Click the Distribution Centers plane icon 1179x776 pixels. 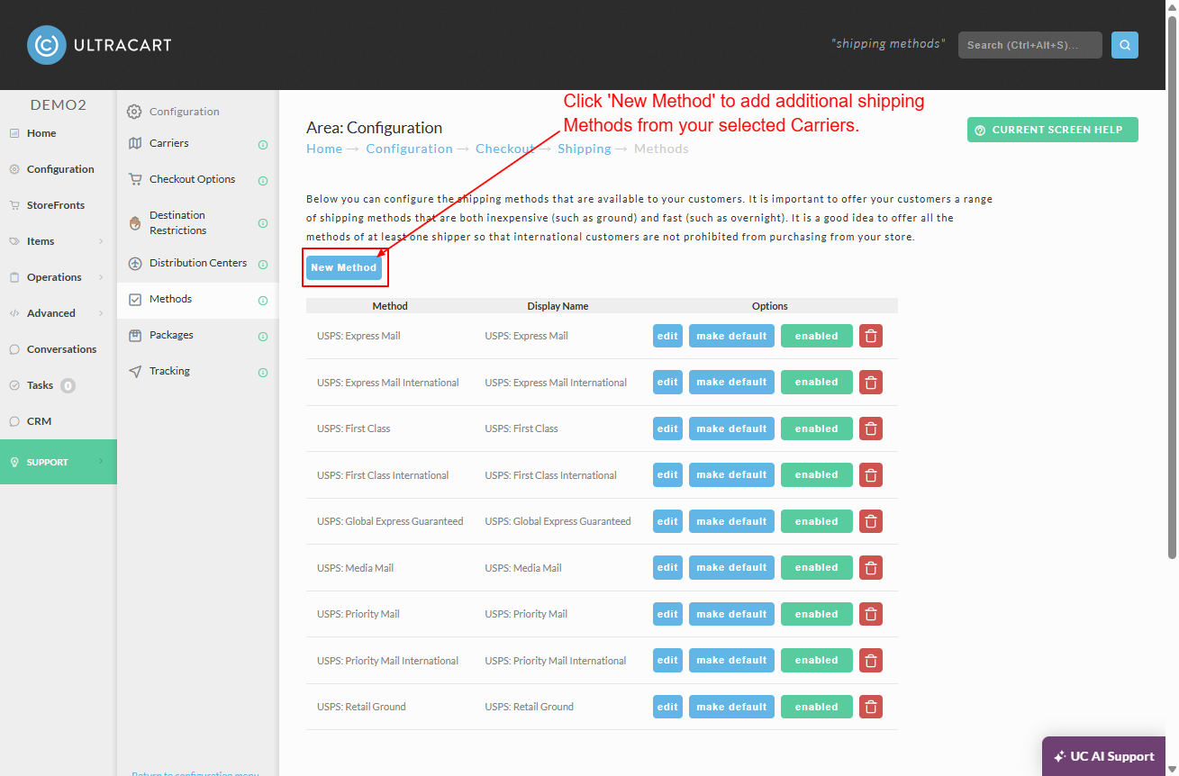(x=135, y=264)
